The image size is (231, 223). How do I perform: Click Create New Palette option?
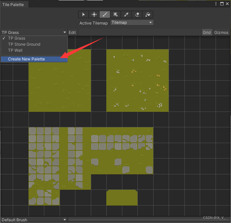(34, 59)
